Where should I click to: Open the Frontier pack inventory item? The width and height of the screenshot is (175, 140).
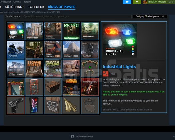click(53, 31)
